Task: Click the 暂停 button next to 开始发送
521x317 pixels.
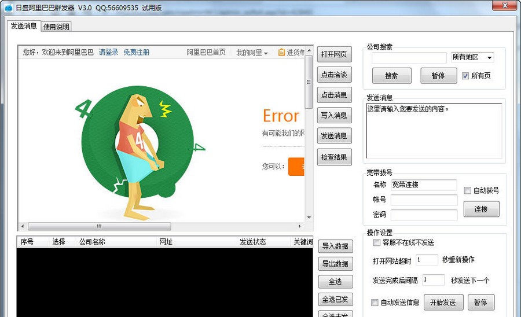Action: coord(481,303)
